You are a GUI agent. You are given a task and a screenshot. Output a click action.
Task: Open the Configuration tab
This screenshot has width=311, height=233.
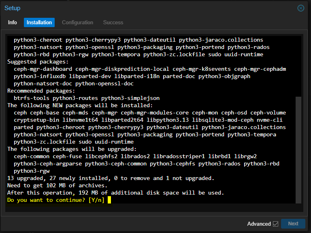coord(78,22)
